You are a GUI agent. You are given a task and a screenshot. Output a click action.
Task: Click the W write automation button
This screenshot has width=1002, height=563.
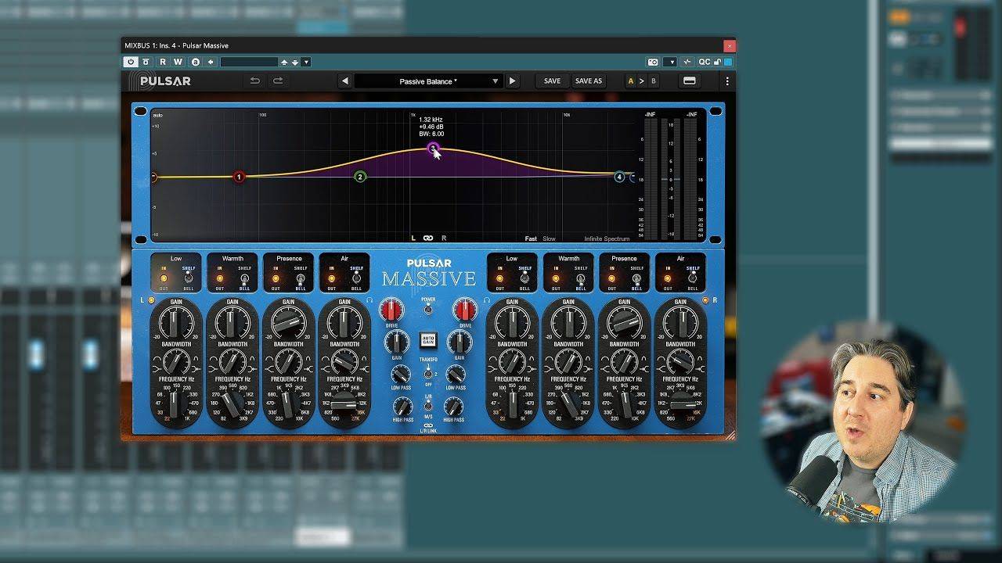178,62
